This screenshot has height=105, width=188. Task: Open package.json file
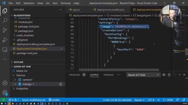click(26, 31)
